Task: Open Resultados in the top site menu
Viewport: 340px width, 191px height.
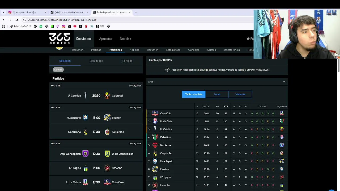Action: coord(84,39)
